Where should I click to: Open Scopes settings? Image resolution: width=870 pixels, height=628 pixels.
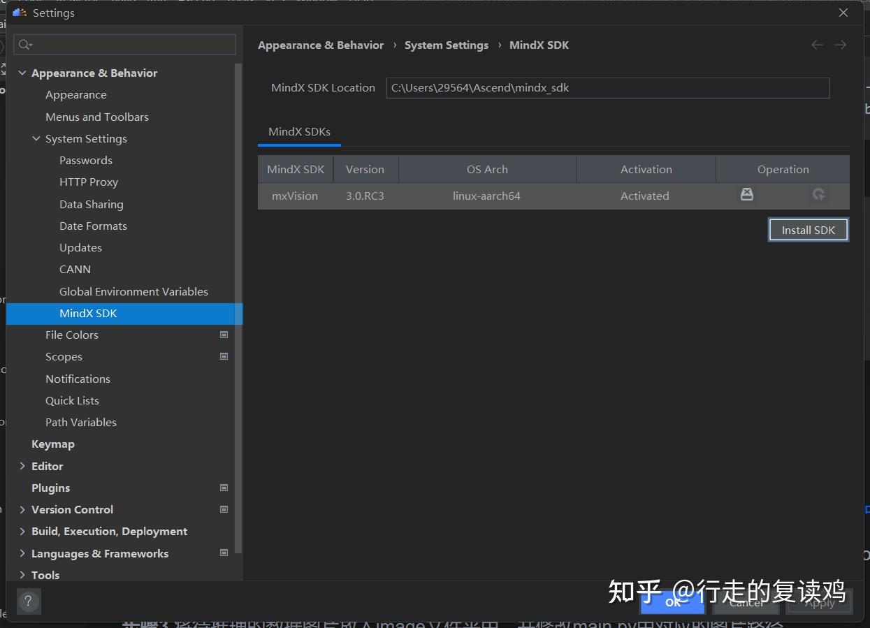click(x=64, y=356)
